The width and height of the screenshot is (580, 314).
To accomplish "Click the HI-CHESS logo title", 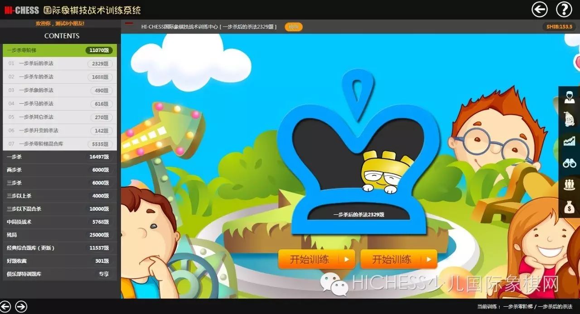I will 73,10.
